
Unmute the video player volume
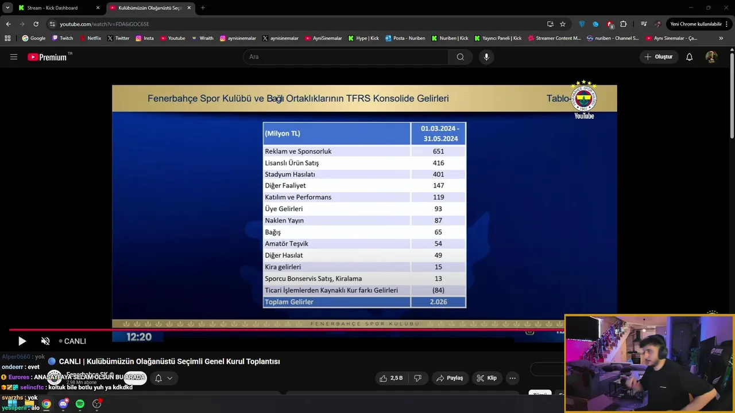[x=45, y=341]
